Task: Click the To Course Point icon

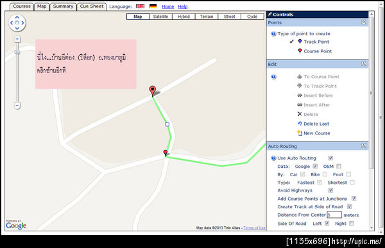Action: coord(300,76)
